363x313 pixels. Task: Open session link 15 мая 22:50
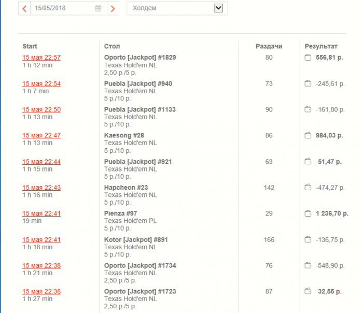click(41, 109)
